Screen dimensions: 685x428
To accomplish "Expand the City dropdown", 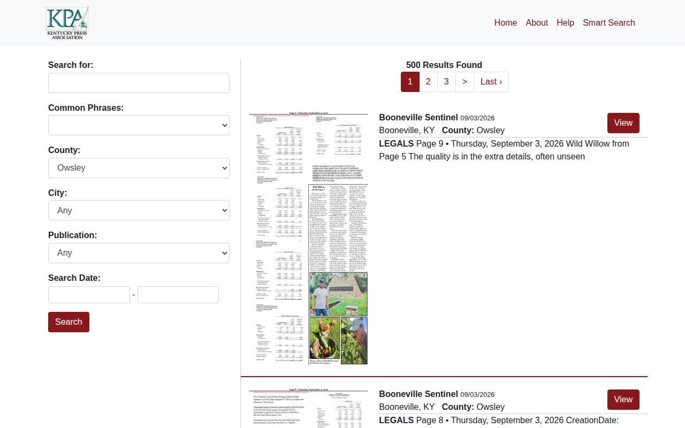I will point(139,210).
